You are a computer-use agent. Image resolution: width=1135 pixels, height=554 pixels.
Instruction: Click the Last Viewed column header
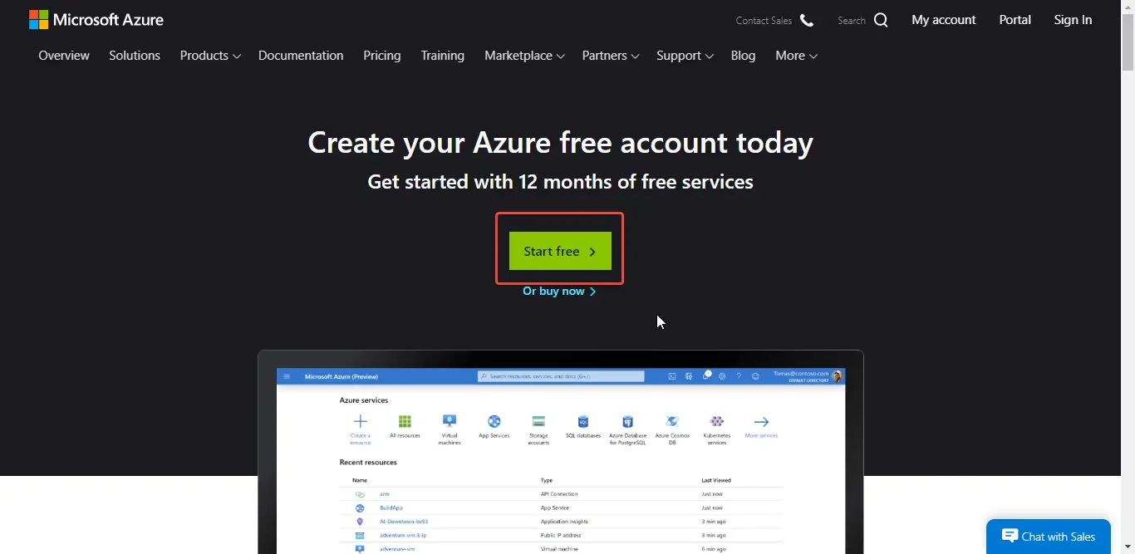tap(717, 480)
